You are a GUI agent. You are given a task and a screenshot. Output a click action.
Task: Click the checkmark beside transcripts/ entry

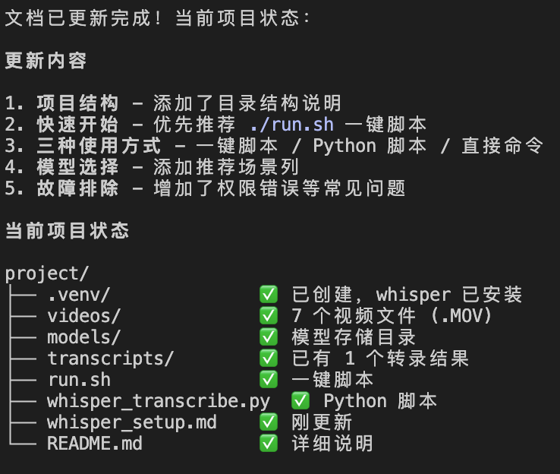click(x=268, y=358)
